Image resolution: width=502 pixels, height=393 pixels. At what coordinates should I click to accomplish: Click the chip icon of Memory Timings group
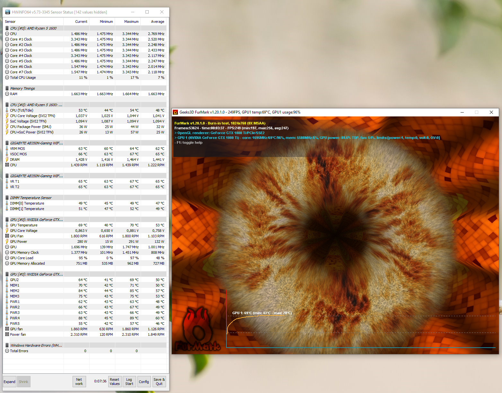point(7,88)
